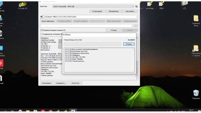Image resolution: width=201 pixels, height=113 pixels.
Task: Click the adapter refresh icon
Action: 136,6
